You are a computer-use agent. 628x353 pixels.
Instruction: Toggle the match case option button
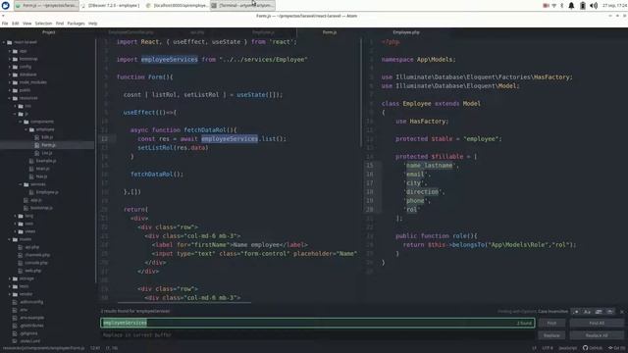(x=587, y=312)
